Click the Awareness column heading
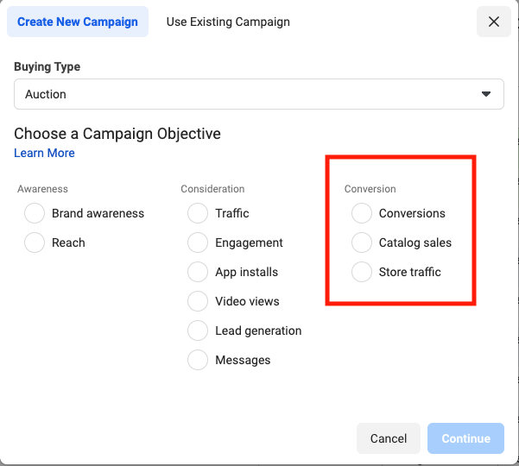This screenshot has width=519, height=466. pos(42,189)
